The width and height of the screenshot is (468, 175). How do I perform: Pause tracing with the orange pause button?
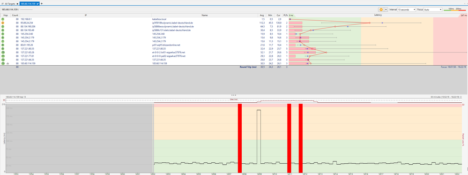coord(381,9)
